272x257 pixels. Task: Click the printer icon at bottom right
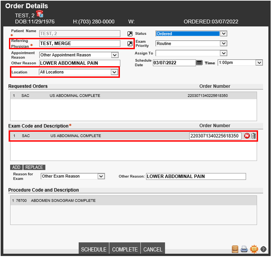pyautogui.click(x=244, y=249)
